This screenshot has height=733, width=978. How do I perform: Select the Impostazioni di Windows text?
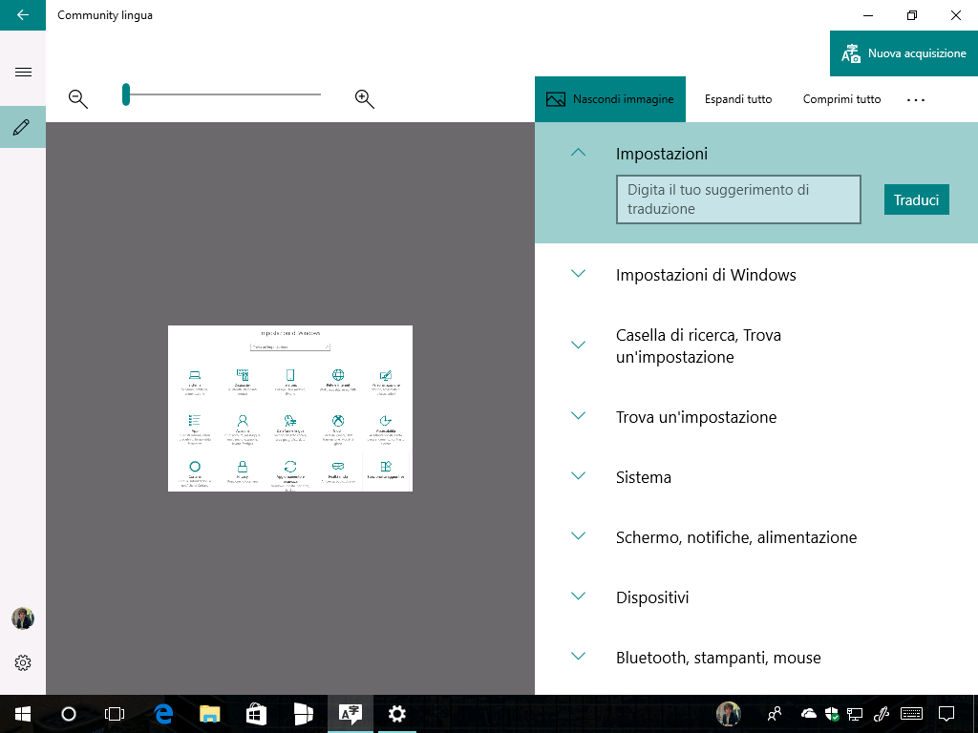pos(706,275)
